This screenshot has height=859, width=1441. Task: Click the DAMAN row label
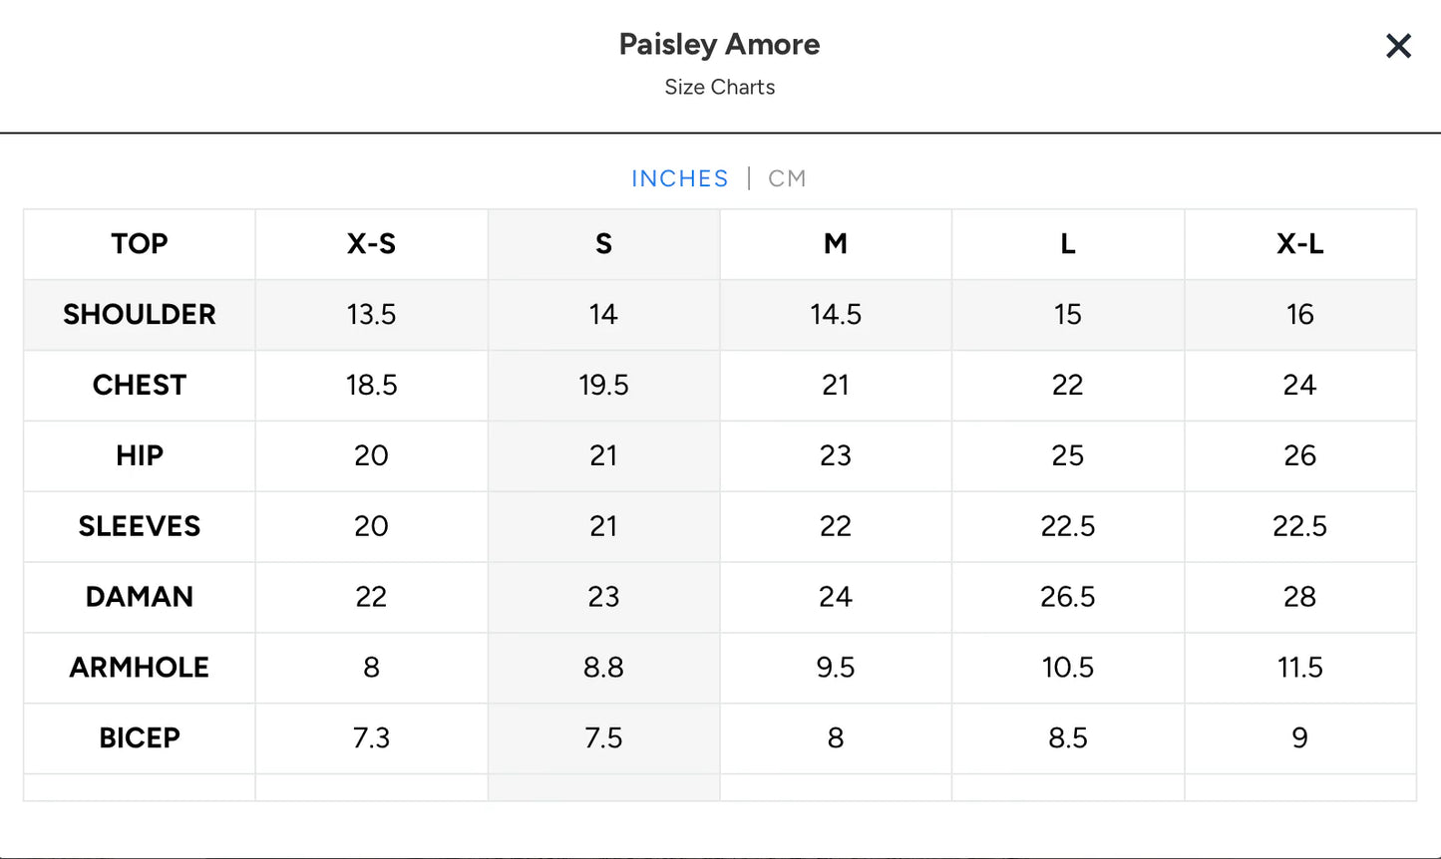tap(140, 597)
